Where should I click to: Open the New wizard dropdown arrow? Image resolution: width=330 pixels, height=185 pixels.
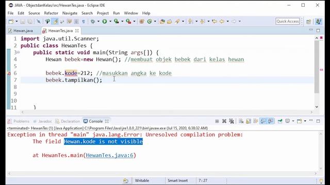16,22
